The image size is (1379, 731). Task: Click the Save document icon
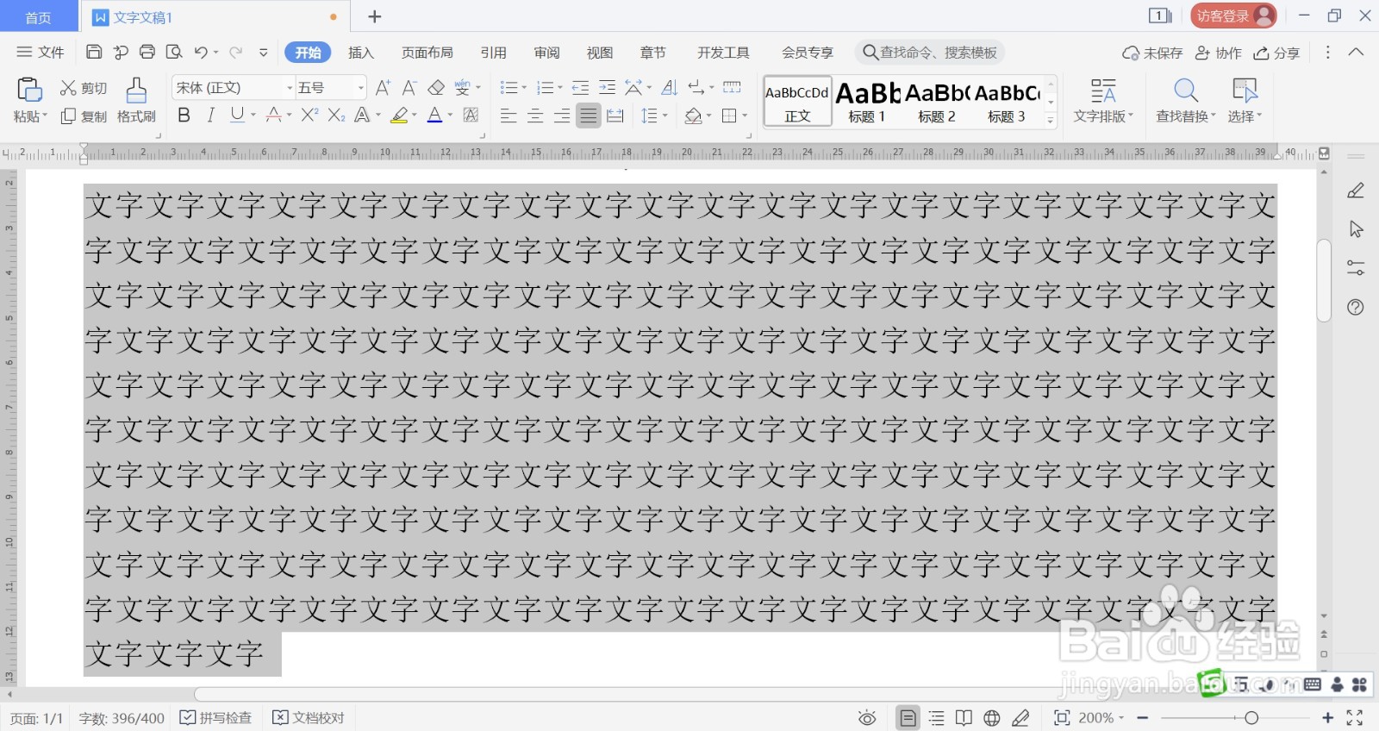coord(94,53)
